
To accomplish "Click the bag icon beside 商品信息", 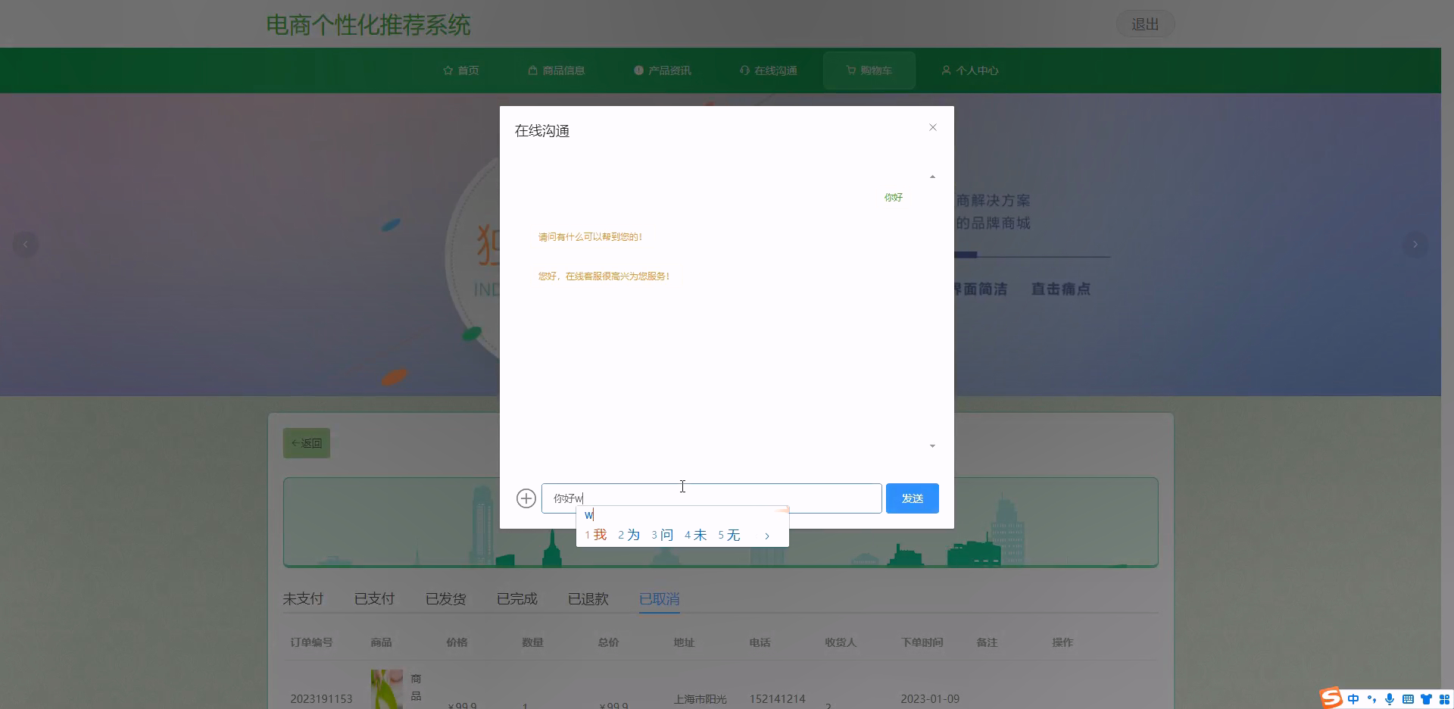I will pos(532,70).
